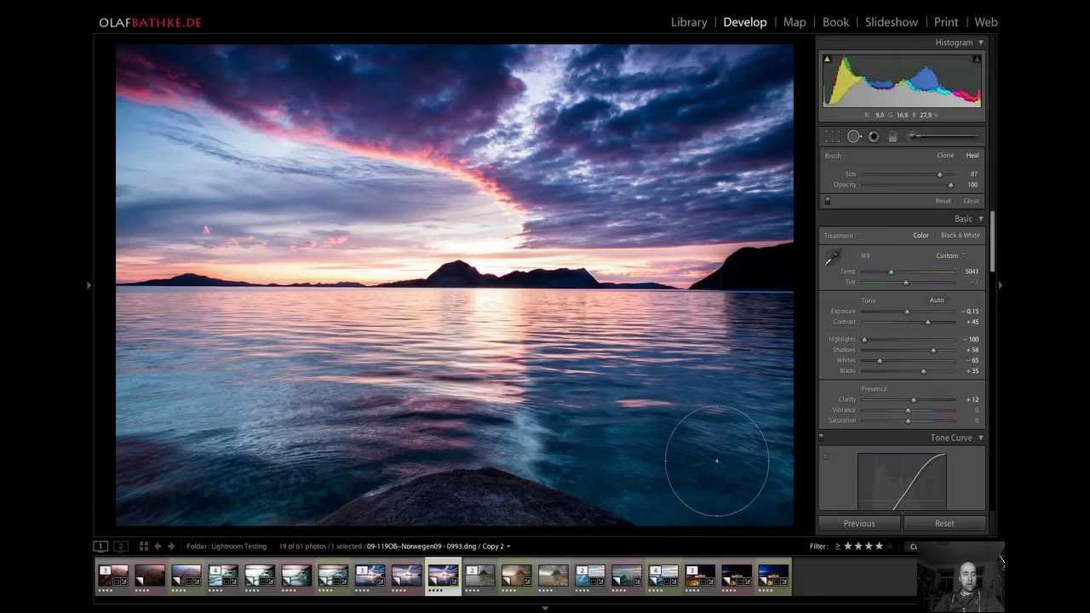1090x613 pixels.
Task: Adjust the Contrast slider
Action: click(908, 322)
